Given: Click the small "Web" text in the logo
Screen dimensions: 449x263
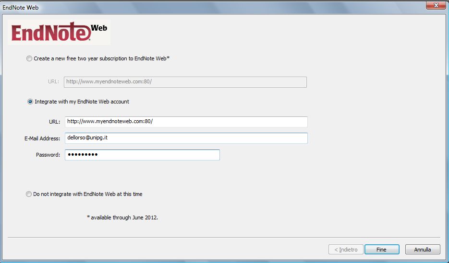Looking at the screenshot, I should pyautogui.click(x=99, y=28).
